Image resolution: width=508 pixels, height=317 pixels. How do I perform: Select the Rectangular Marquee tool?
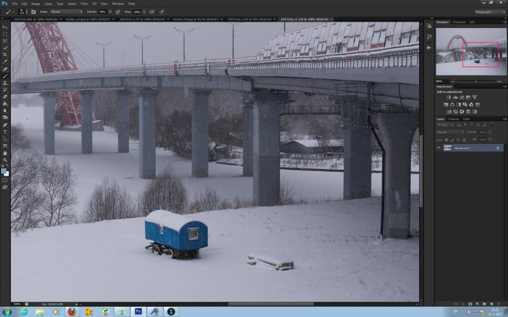pos(5,34)
